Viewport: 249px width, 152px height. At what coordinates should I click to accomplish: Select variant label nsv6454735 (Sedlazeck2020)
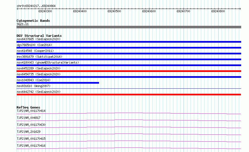(x=39, y=74)
